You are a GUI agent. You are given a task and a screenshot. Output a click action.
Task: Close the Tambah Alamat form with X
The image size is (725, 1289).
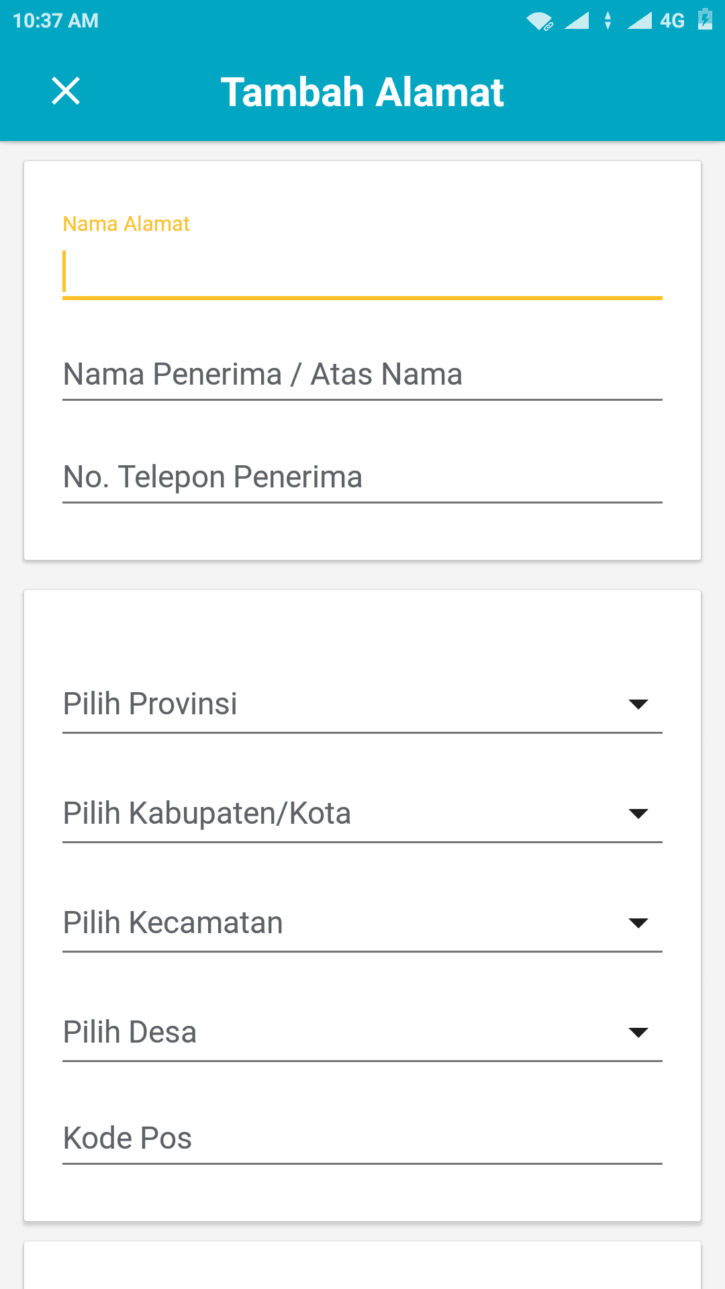[x=66, y=91]
